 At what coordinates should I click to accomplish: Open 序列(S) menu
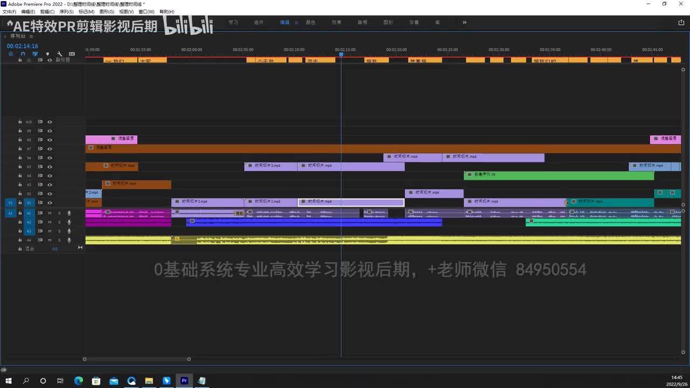67,11
